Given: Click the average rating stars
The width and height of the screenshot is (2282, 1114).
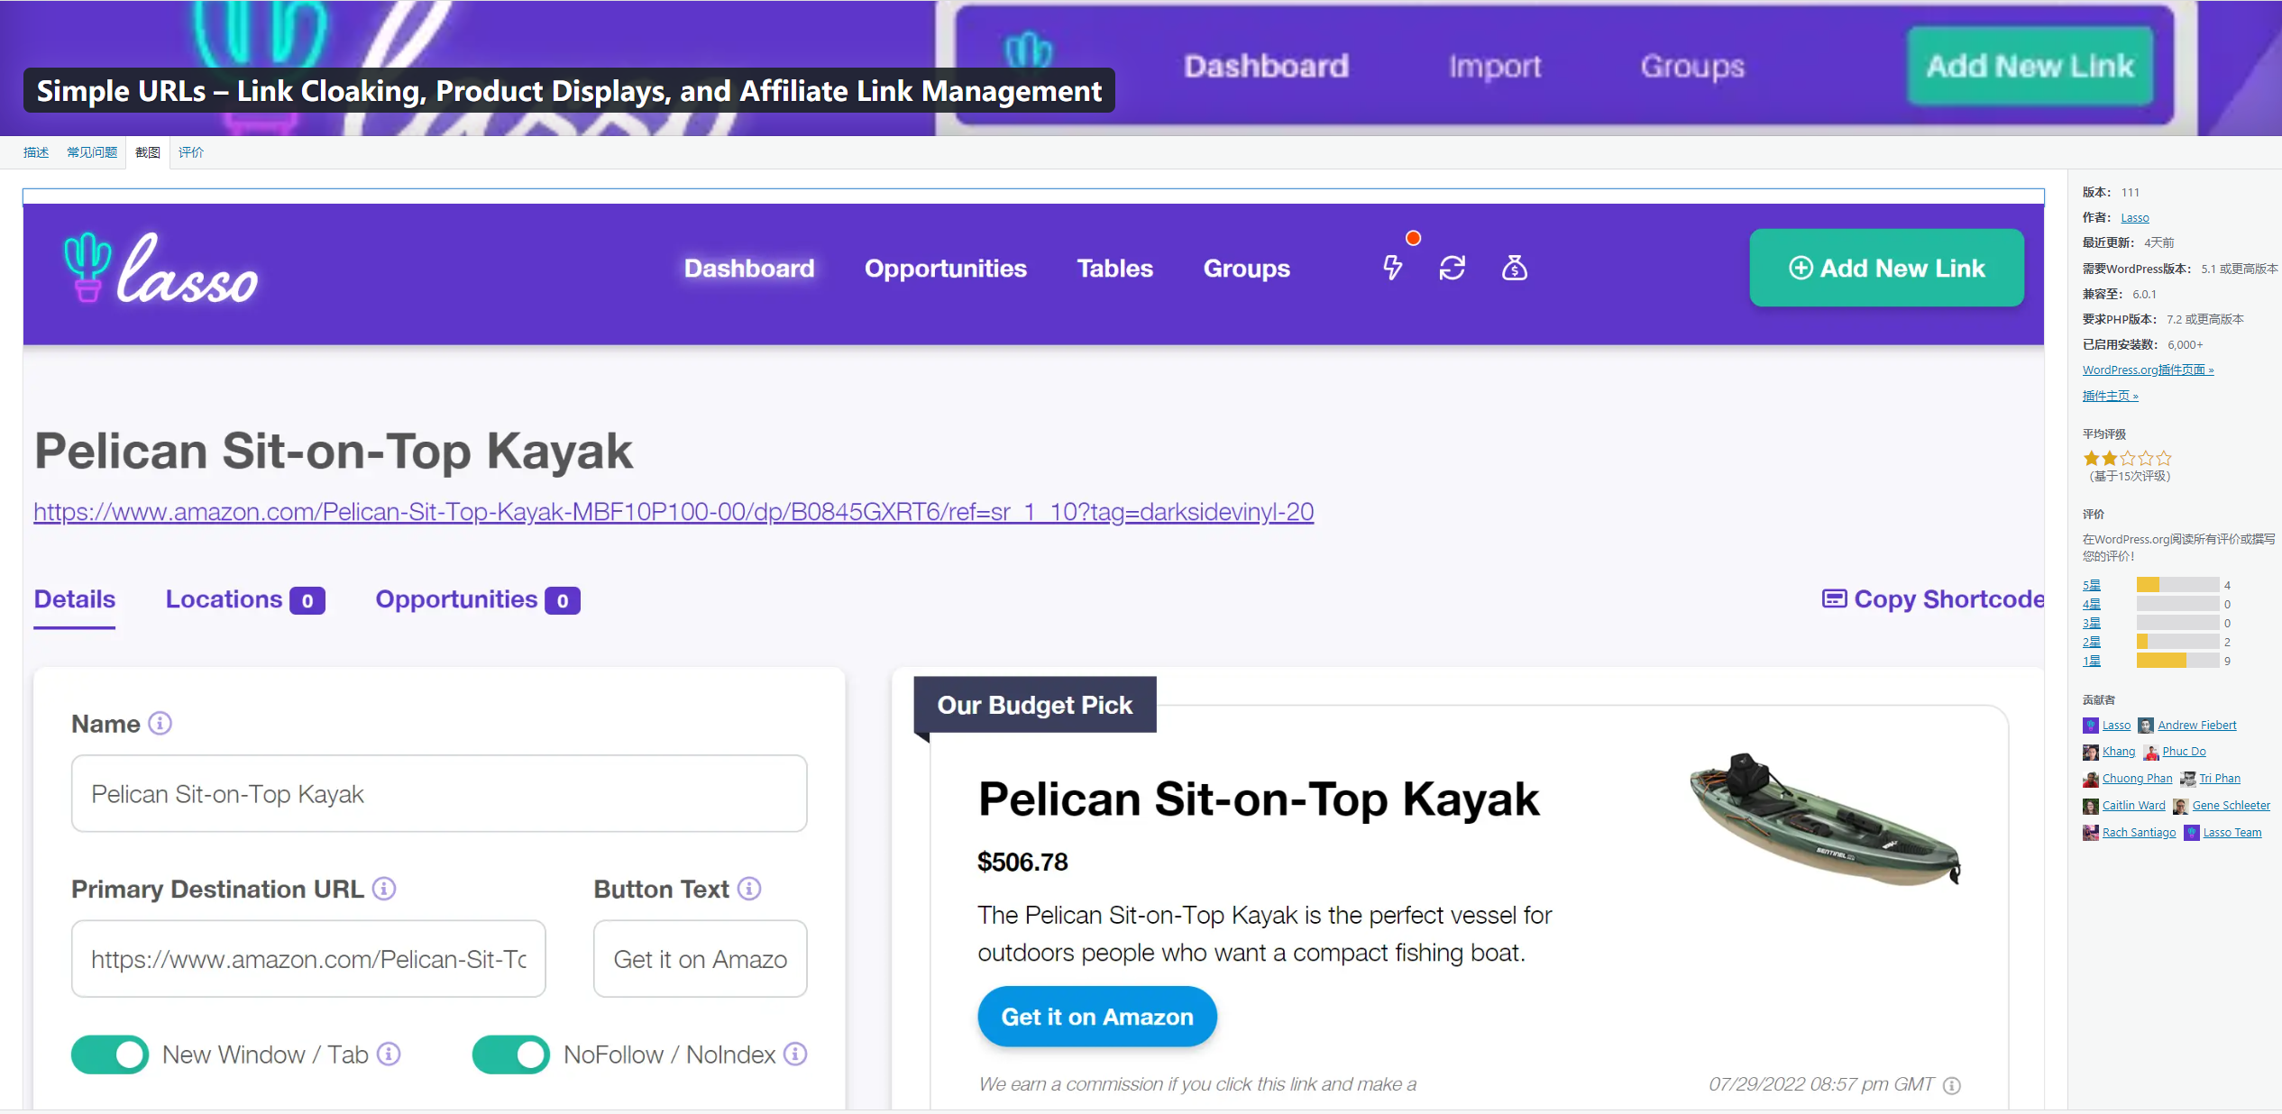Looking at the screenshot, I should pyautogui.click(x=2127, y=458).
